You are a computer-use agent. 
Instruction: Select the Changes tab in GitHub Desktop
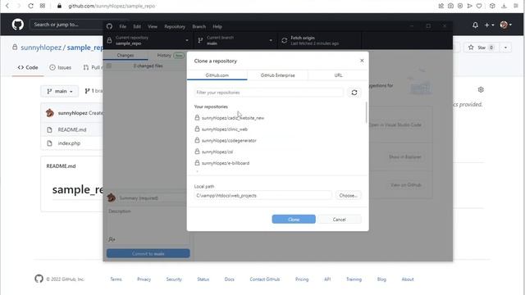(126, 55)
